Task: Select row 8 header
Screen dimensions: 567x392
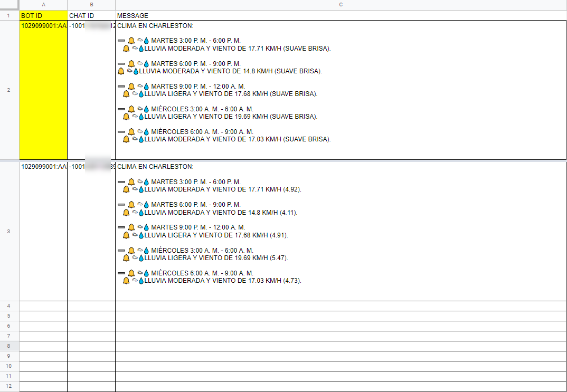Action: pyautogui.click(x=10, y=346)
